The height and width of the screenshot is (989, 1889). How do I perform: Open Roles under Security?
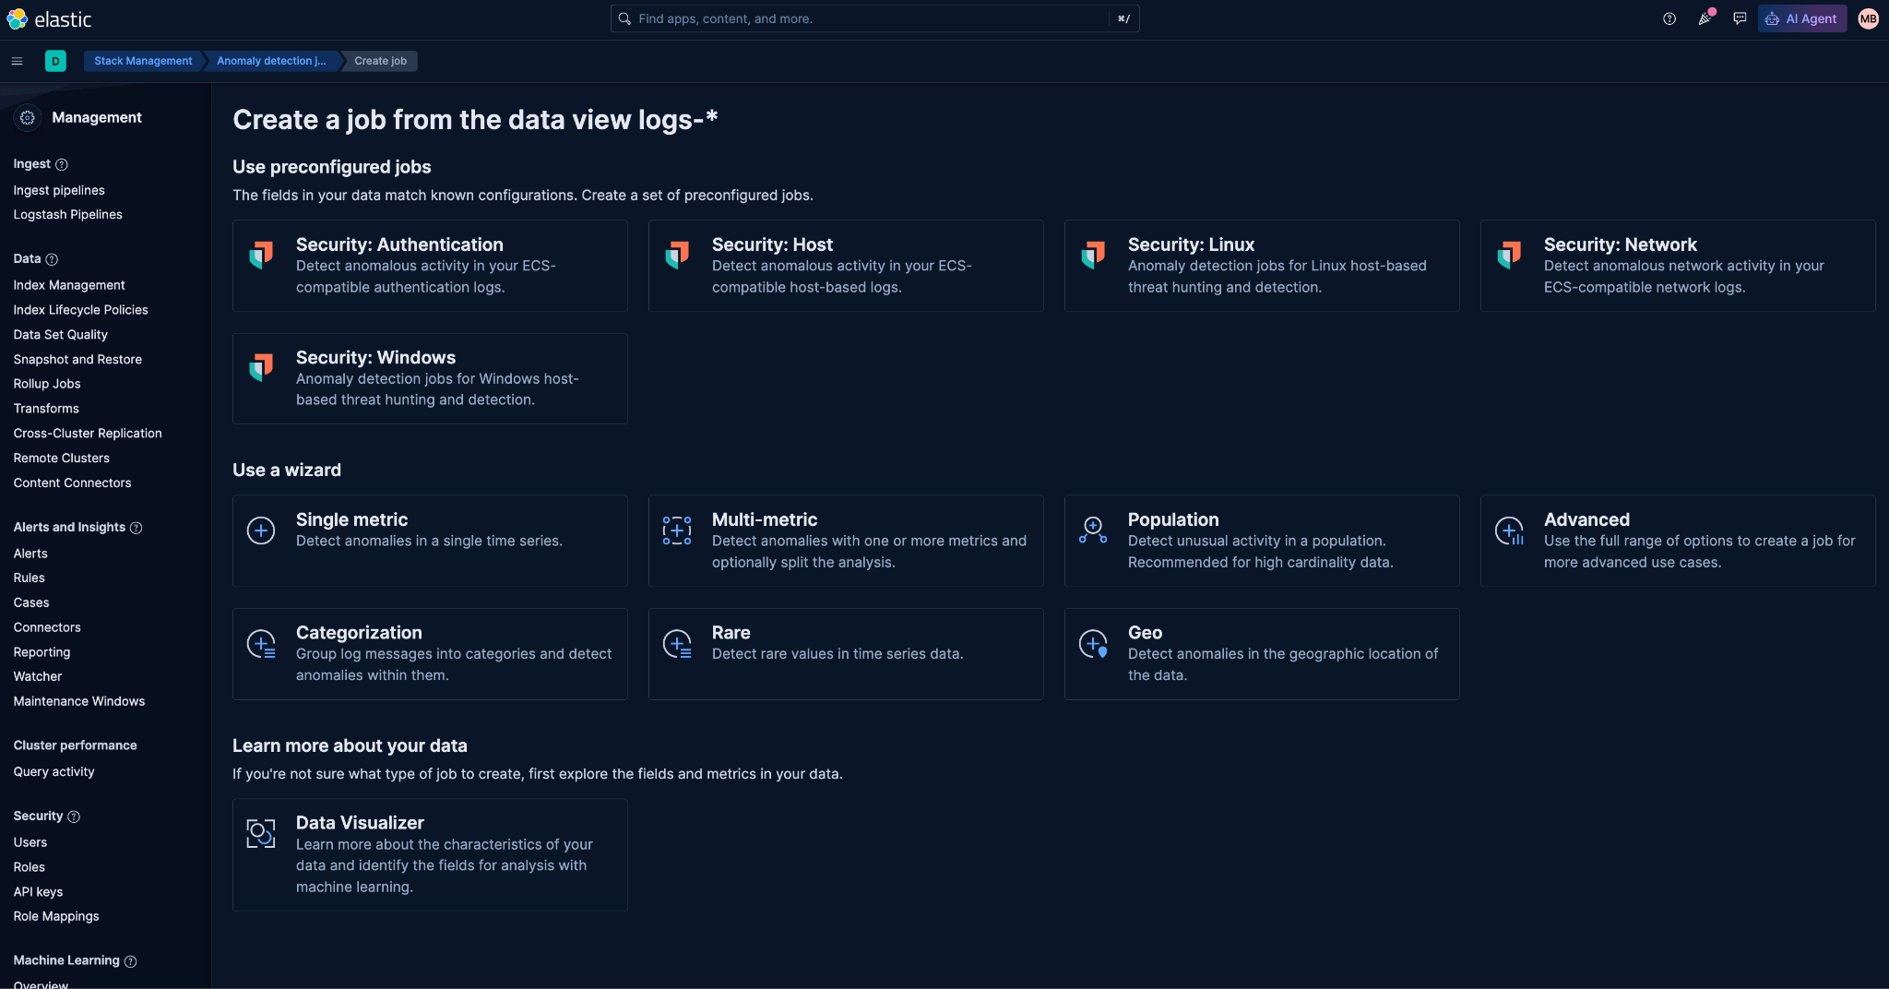tap(29, 867)
